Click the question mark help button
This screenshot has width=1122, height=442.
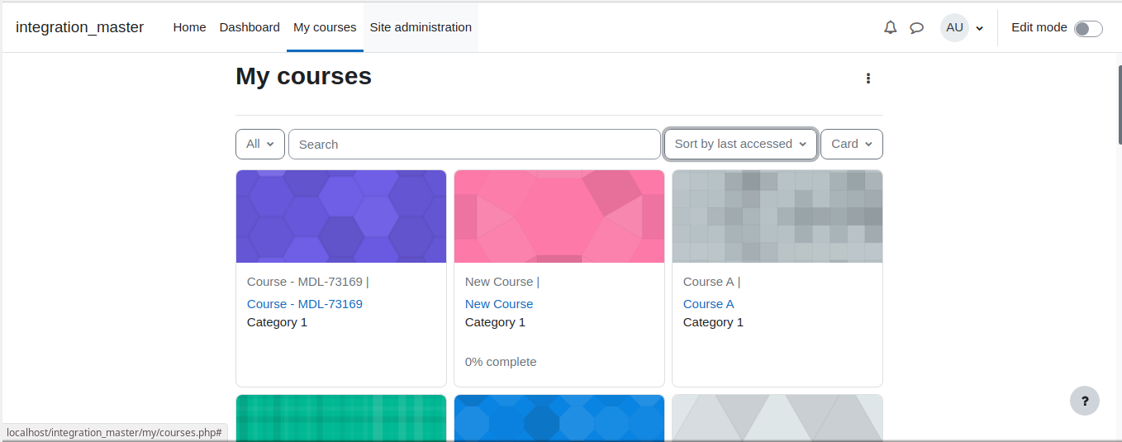click(1085, 401)
